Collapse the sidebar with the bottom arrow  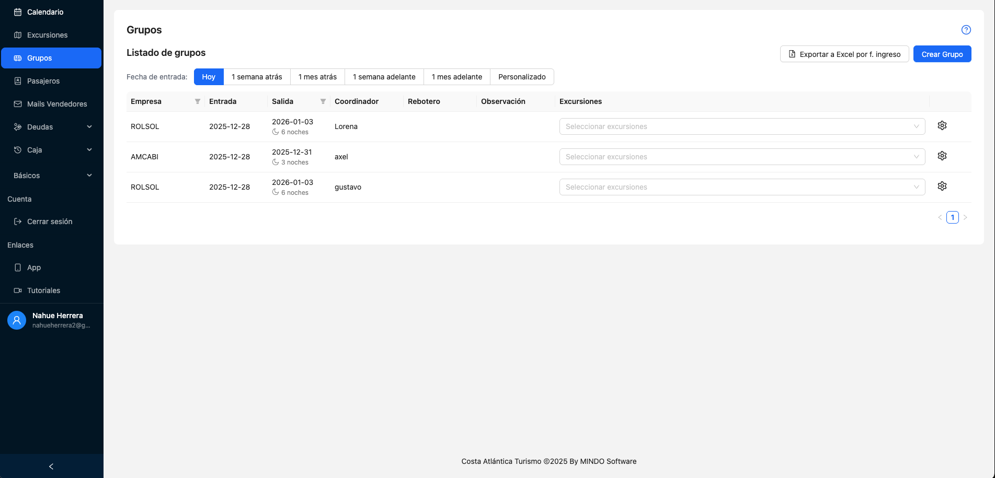pos(51,466)
